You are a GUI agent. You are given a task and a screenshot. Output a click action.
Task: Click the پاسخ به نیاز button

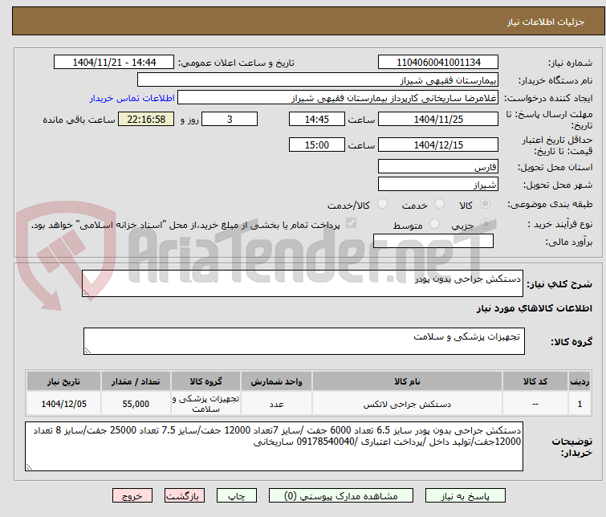466,496
